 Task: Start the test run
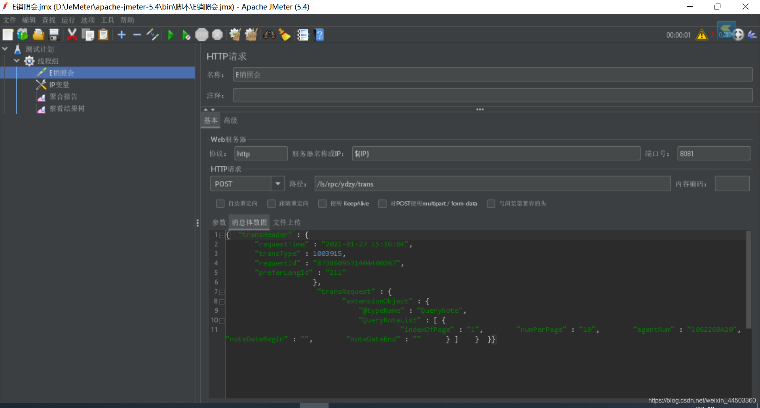click(171, 35)
